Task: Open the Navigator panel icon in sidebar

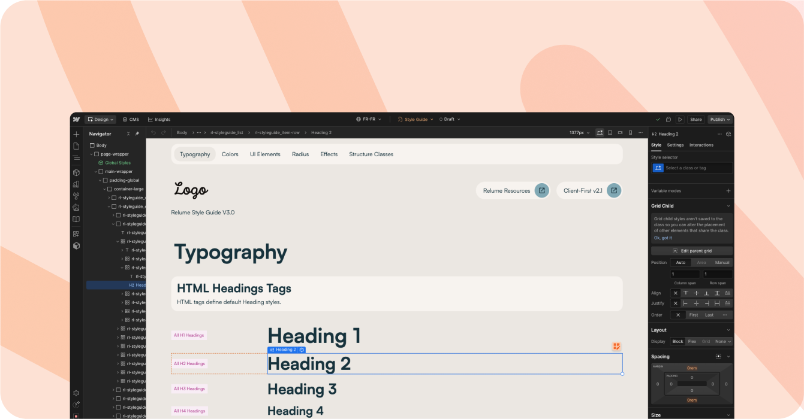Action: tap(76, 158)
